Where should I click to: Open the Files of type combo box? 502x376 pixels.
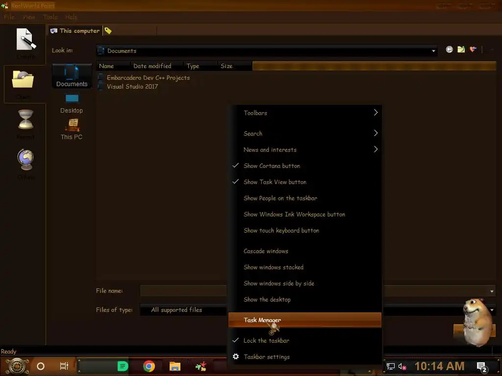(184, 310)
